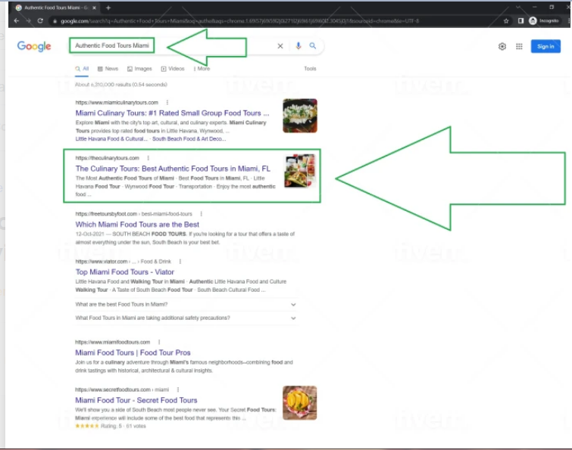The width and height of the screenshot is (572, 450).
Task: Click the https://www.miamiculinarytours.com URL text
Action: [117, 103]
